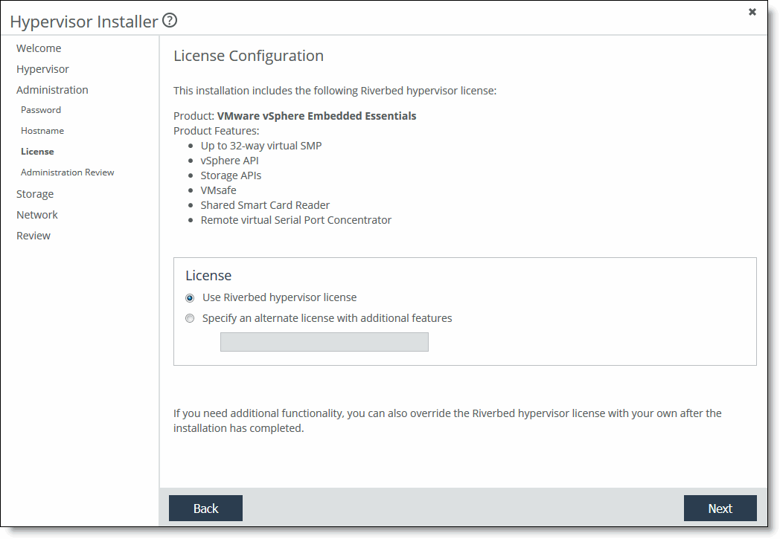
Task: Navigate to the Hostname sub-step
Action: point(42,131)
